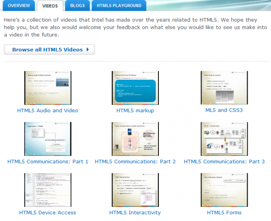Open the HTML5 Forms video thumbnail
The height and width of the screenshot is (221, 271).
point(224,190)
